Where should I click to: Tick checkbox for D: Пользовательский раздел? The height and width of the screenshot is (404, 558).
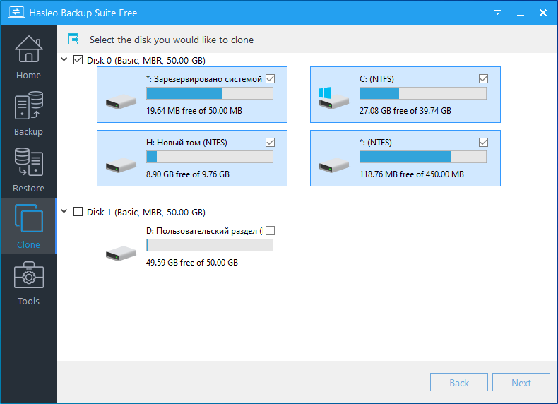[270, 231]
